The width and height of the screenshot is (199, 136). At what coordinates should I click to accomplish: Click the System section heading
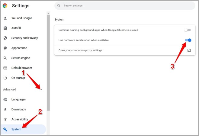(59, 20)
